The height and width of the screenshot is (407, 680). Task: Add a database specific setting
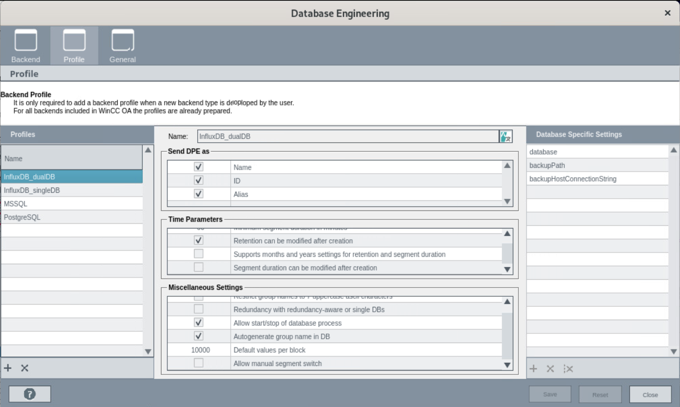tap(533, 369)
